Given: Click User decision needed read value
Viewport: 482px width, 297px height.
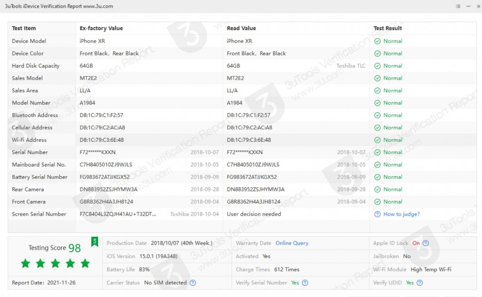Looking at the screenshot, I should click(254, 214).
